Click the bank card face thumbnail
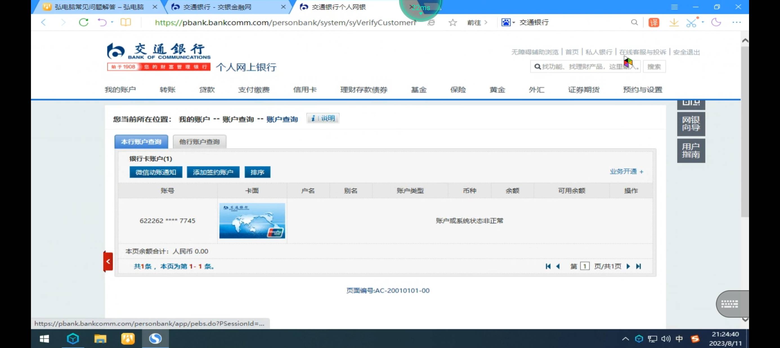 click(252, 221)
